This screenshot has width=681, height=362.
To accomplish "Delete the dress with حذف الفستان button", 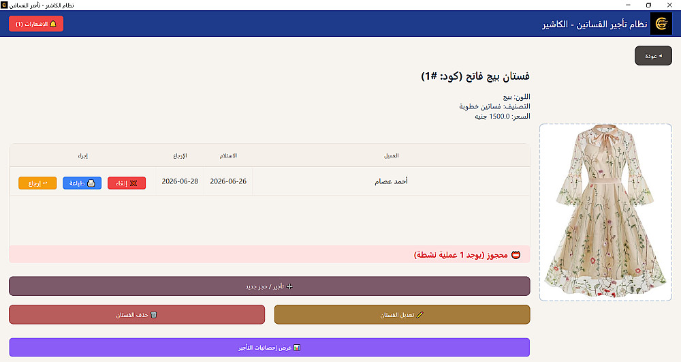I will tap(137, 315).
